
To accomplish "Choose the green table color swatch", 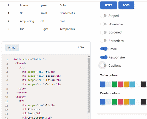I will click(x=114, y=84).
